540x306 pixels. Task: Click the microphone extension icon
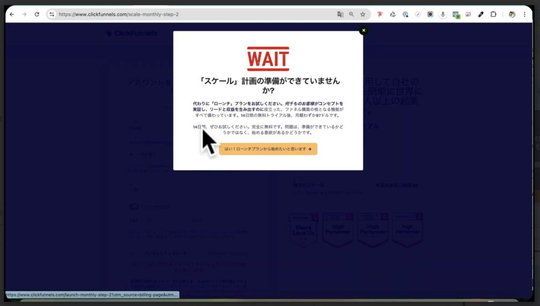click(x=442, y=14)
